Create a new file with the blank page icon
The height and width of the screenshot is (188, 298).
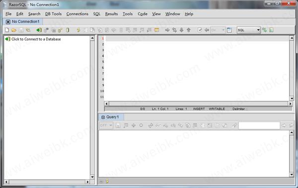(7, 30)
